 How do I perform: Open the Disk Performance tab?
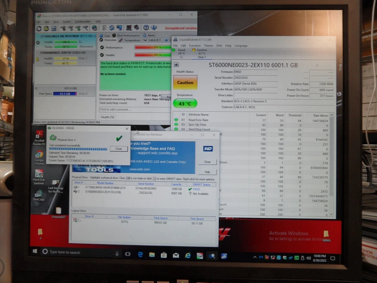pyautogui.click(x=129, y=35)
